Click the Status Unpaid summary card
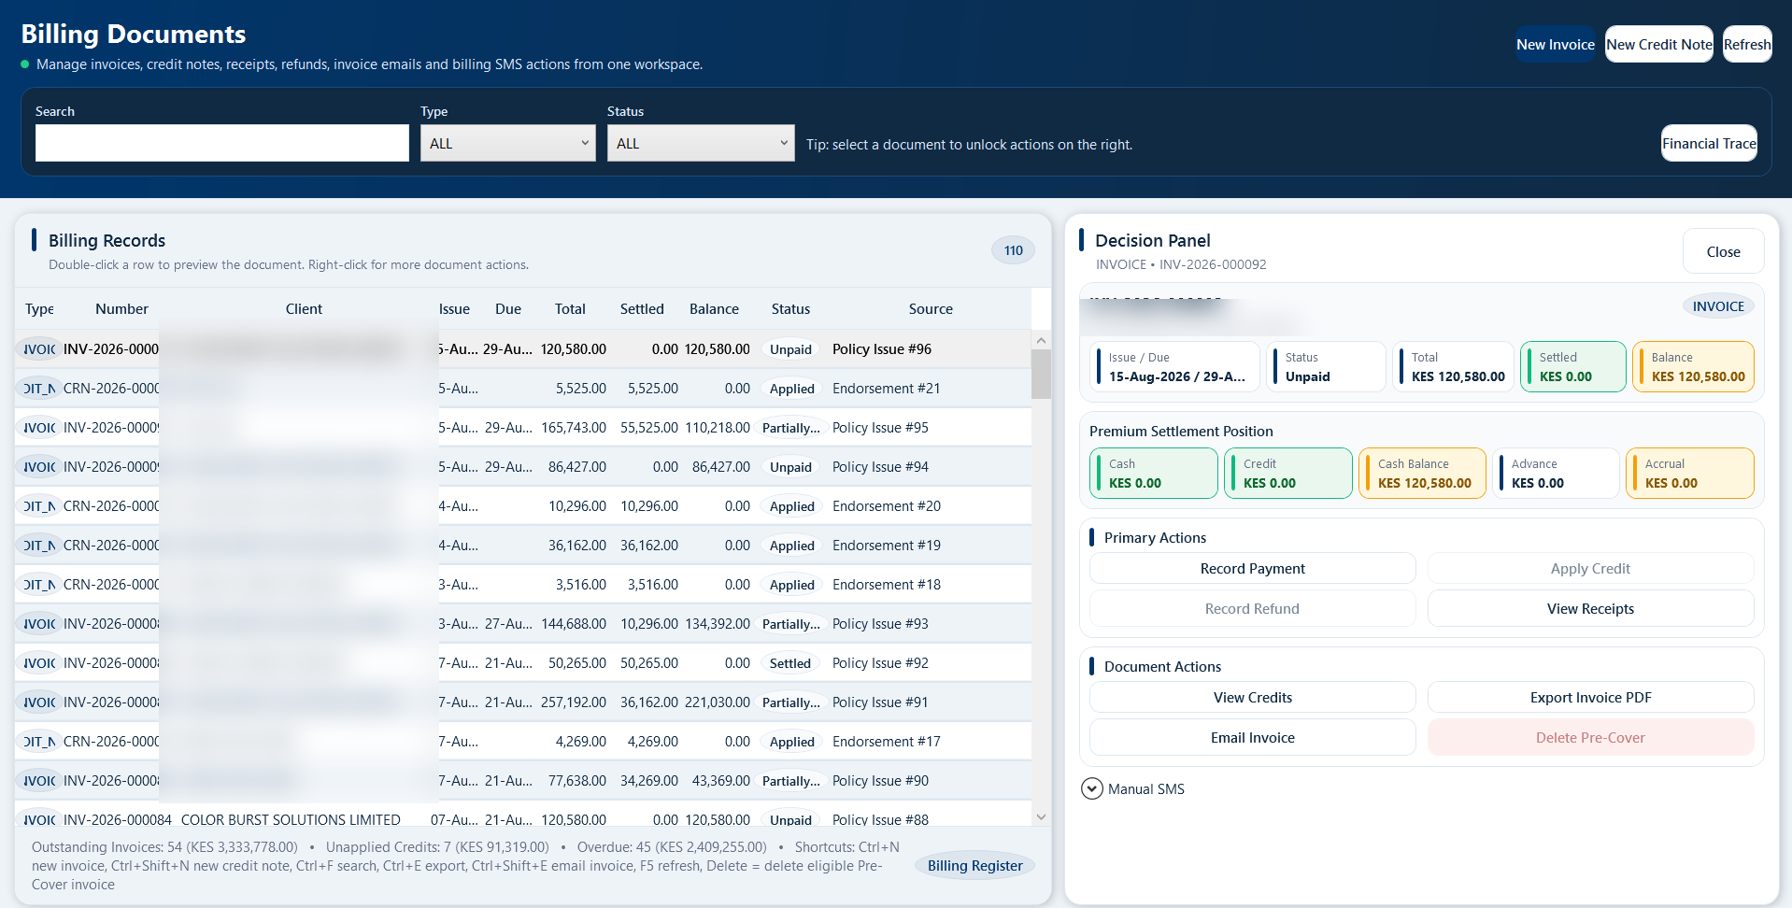 pyautogui.click(x=1326, y=366)
